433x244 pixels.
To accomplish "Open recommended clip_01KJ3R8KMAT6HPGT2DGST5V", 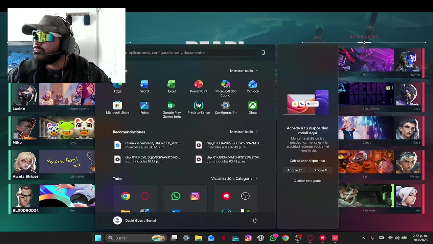I will pyautogui.click(x=229, y=159).
